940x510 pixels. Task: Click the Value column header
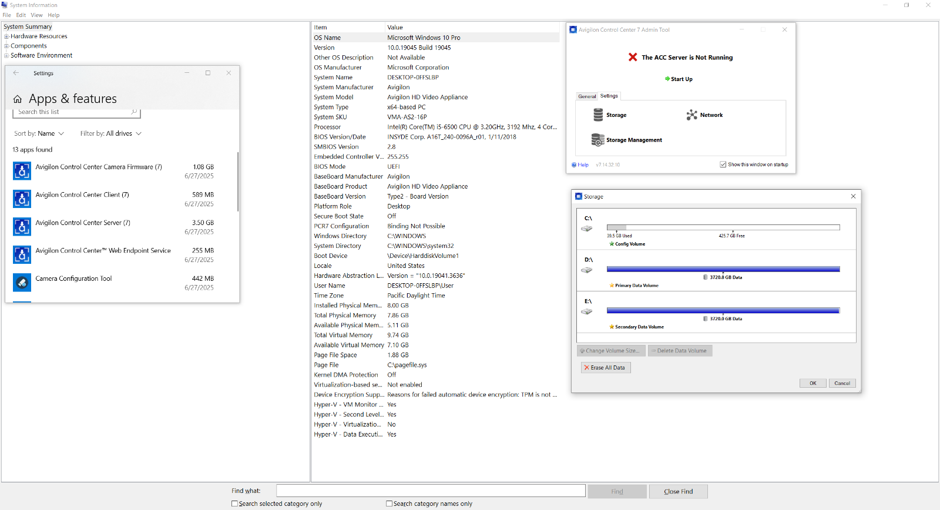[x=472, y=27]
